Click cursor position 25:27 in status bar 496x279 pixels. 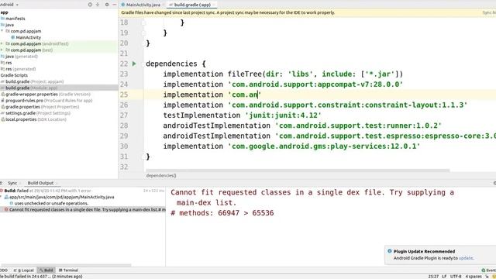[x=433, y=277]
